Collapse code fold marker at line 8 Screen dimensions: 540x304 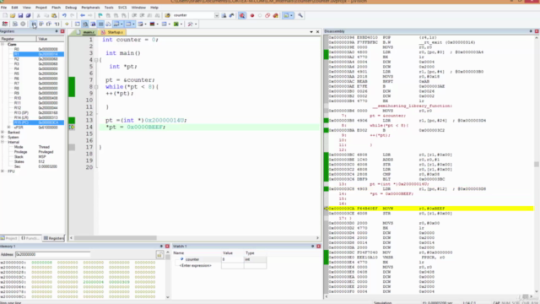pos(96,87)
